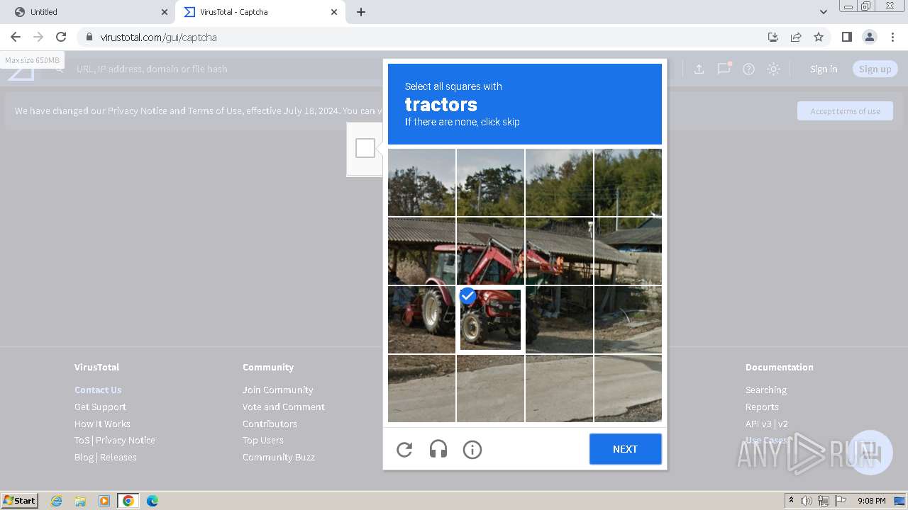
Task: Open a new browser tab
Action: [361, 12]
